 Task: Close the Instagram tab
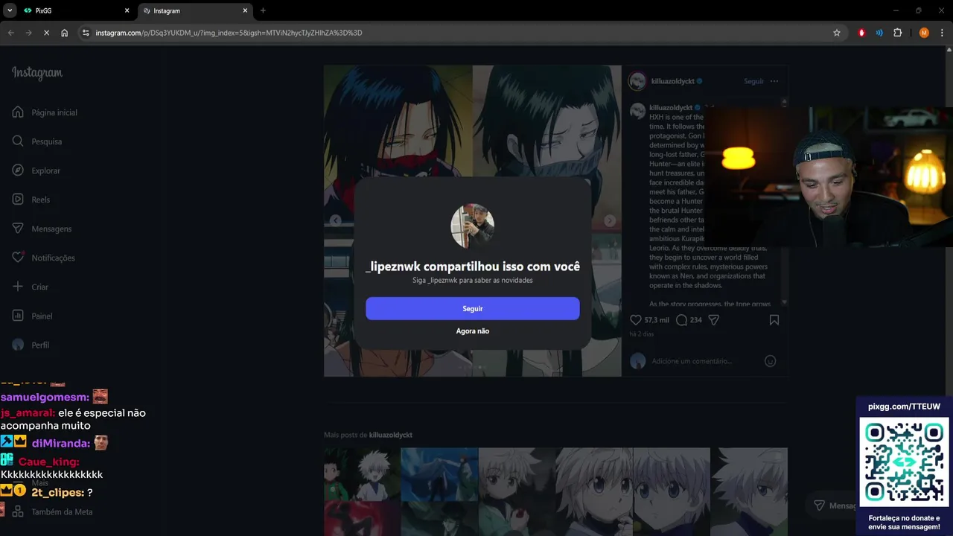pyautogui.click(x=246, y=10)
